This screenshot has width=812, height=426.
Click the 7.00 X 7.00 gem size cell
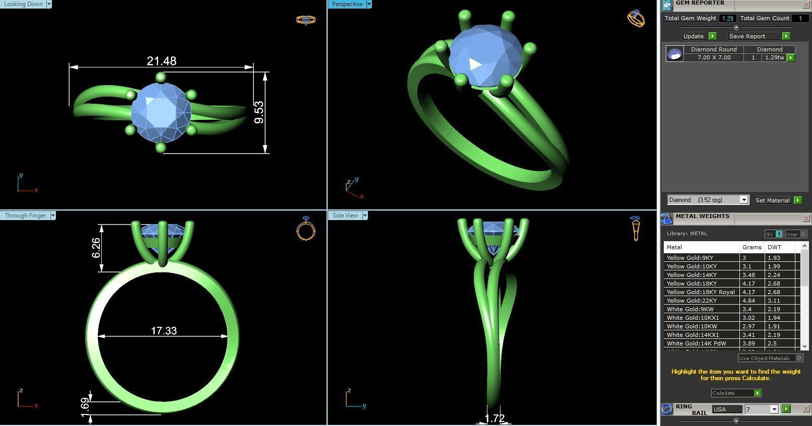click(714, 57)
